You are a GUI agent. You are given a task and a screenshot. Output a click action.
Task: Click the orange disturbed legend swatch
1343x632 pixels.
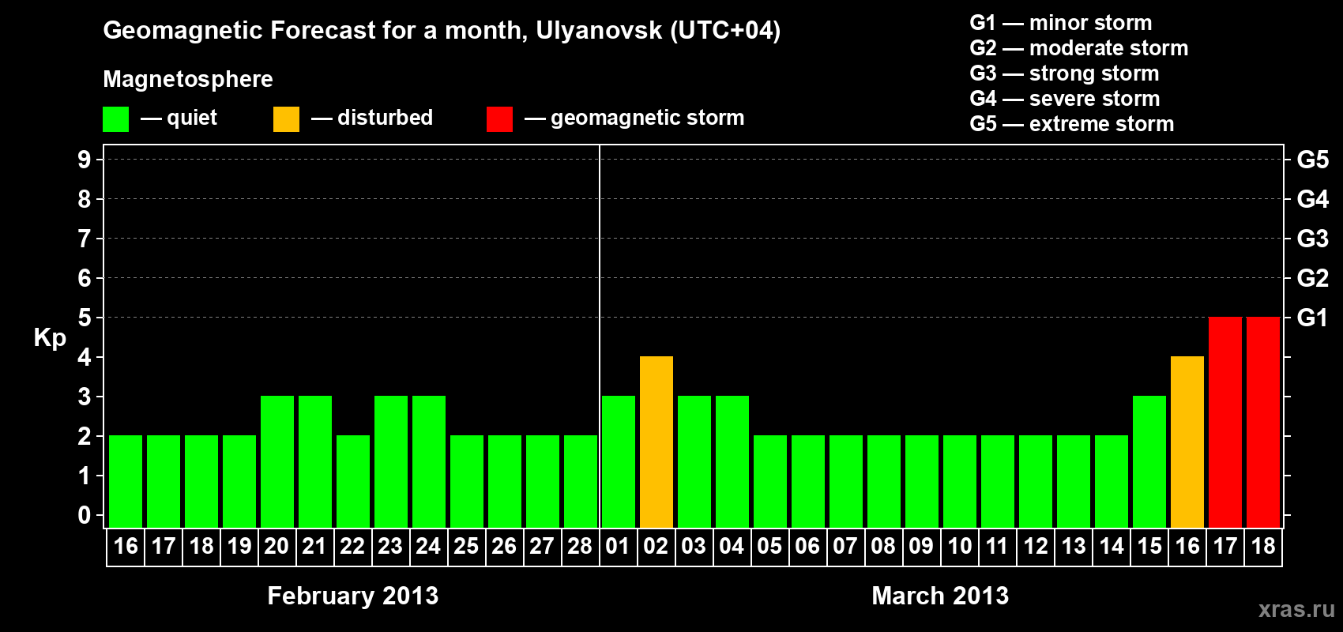click(x=286, y=119)
